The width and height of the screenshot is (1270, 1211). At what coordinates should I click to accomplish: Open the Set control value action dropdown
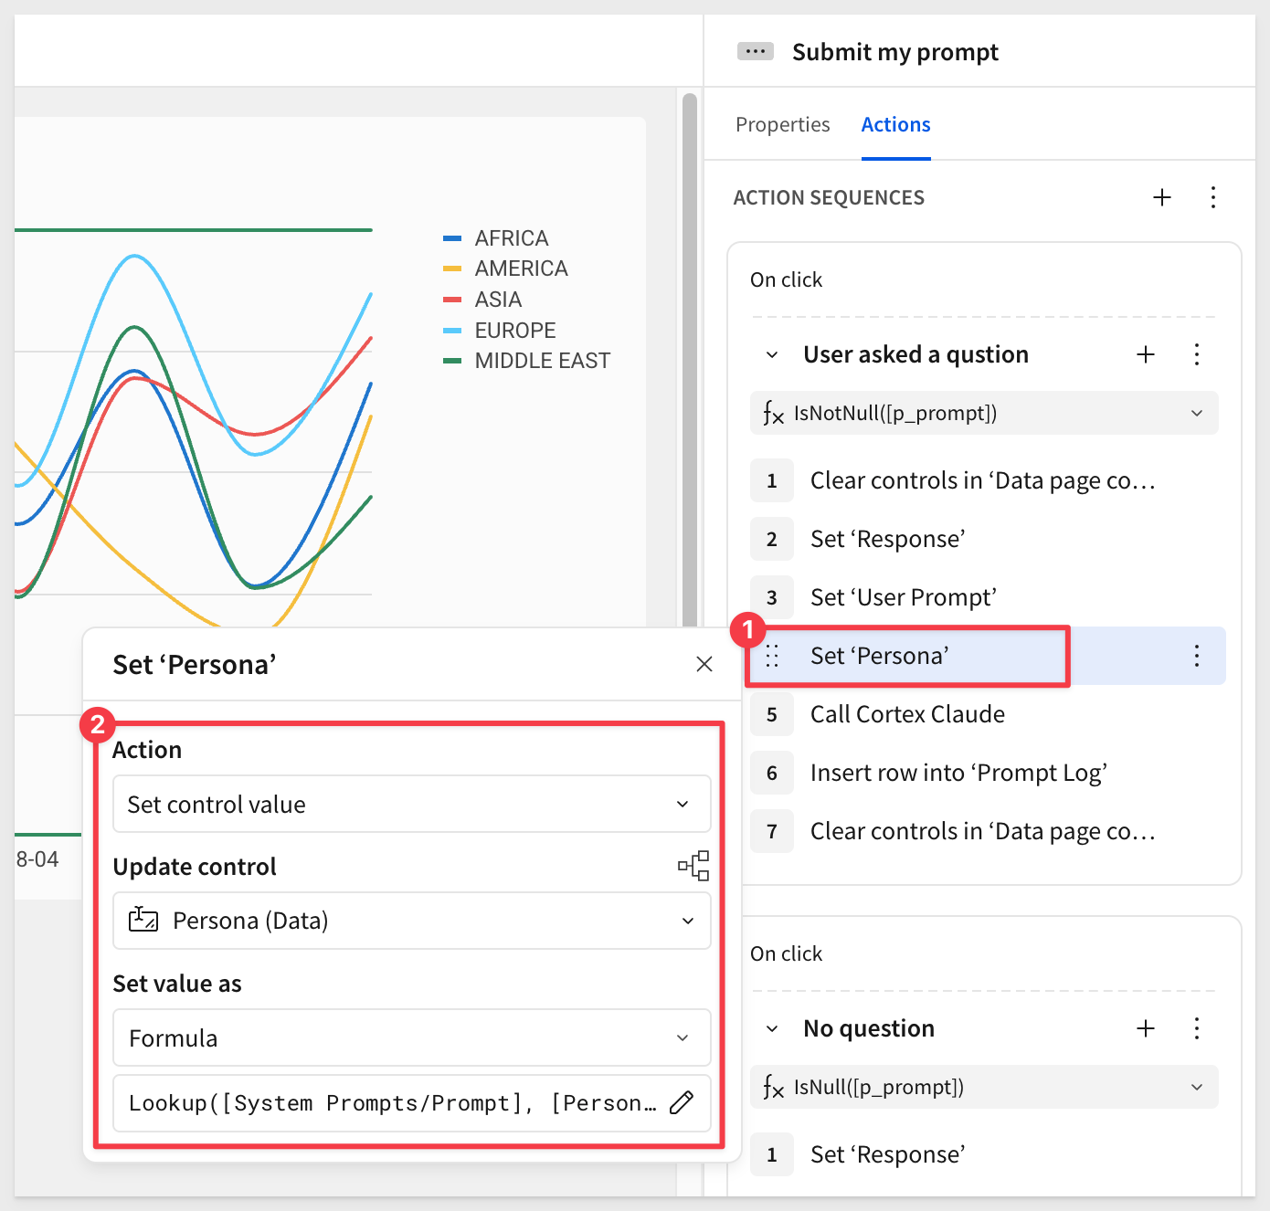coord(412,804)
